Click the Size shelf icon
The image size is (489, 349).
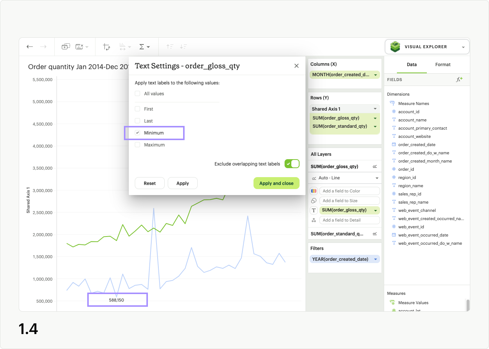[314, 201]
